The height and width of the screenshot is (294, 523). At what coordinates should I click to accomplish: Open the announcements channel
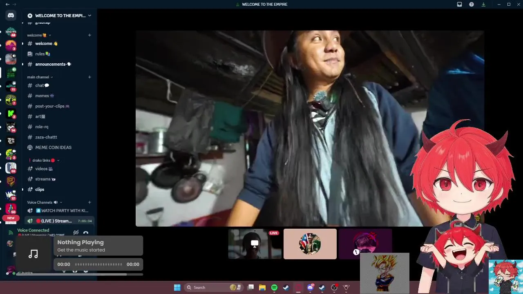point(60,64)
